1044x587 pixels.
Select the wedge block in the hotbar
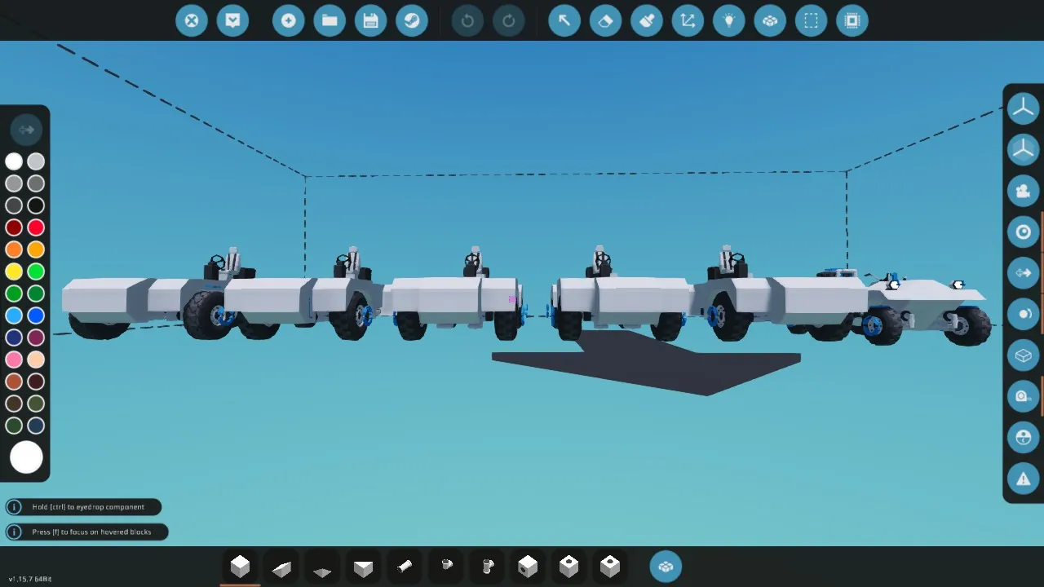tap(281, 567)
